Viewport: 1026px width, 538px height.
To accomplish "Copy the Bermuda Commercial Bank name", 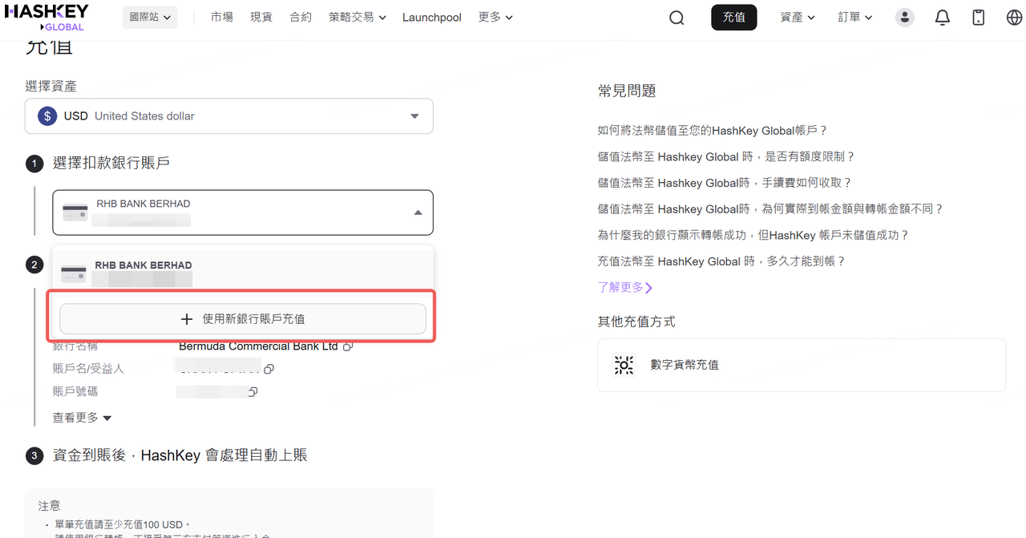I will click(x=348, y=346).
